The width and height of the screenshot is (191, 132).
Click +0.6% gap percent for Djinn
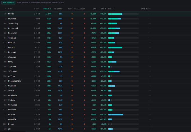point(104,124)
